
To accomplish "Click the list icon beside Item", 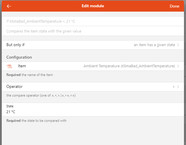I will click(10, 66).
